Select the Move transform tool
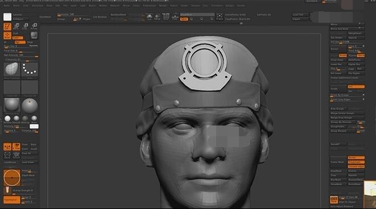Image resolution: width=376 pixels, height=209 pixels. [16, 26]
